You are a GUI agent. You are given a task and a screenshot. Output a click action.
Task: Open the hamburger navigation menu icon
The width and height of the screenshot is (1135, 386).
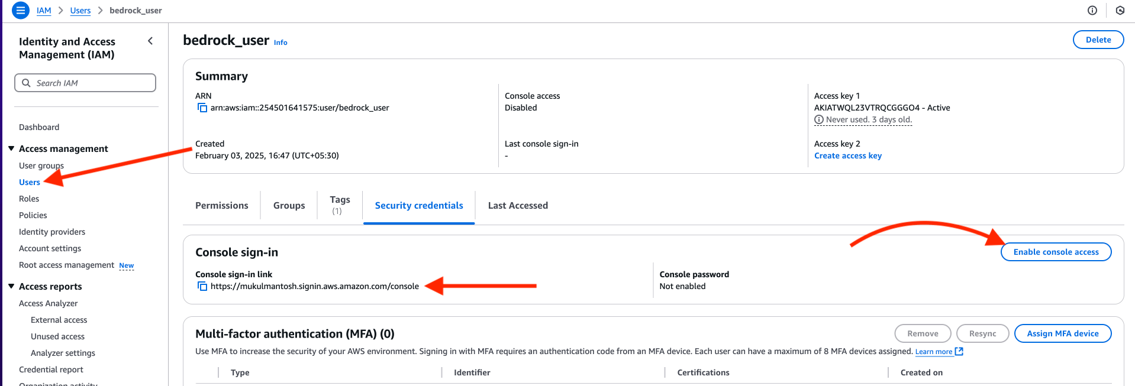20,10
